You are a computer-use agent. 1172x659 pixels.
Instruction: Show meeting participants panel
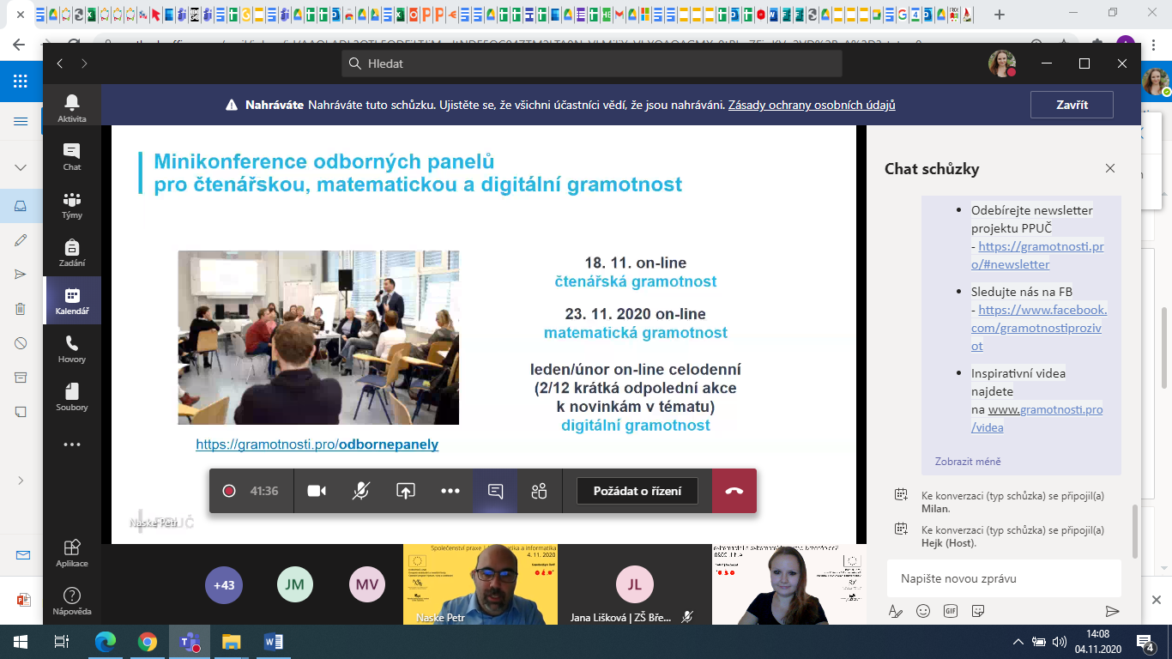(539, 491)
